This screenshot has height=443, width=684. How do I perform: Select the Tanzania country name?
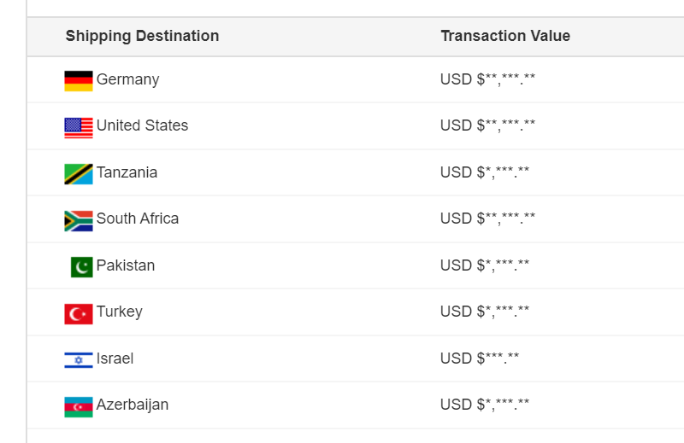(127, 172)
